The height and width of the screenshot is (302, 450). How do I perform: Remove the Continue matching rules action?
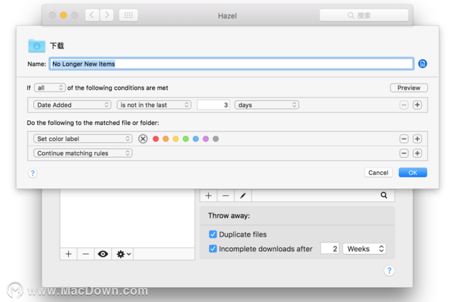(x=404, y=153)
